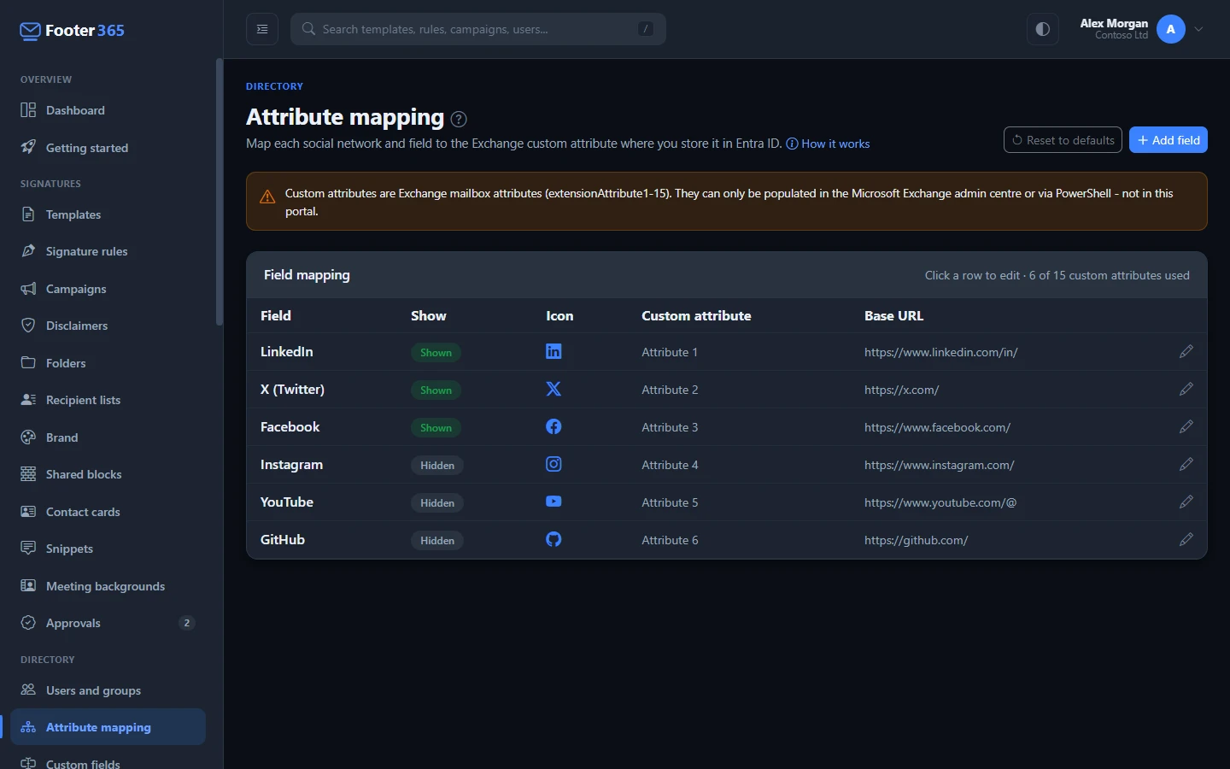Toggle the Hidden badge for YouTube

[437, 503]
